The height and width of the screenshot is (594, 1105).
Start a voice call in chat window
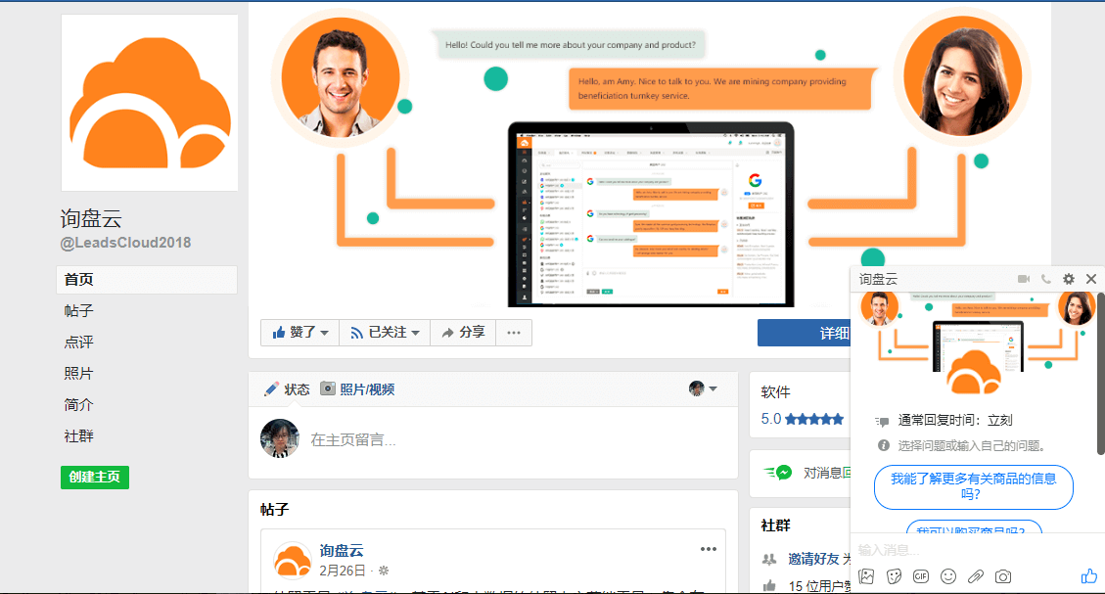coord(1046,279)
